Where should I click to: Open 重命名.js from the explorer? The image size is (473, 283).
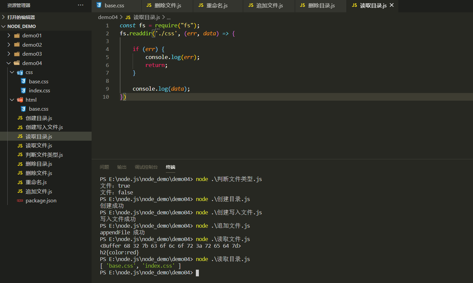(36, 182)
